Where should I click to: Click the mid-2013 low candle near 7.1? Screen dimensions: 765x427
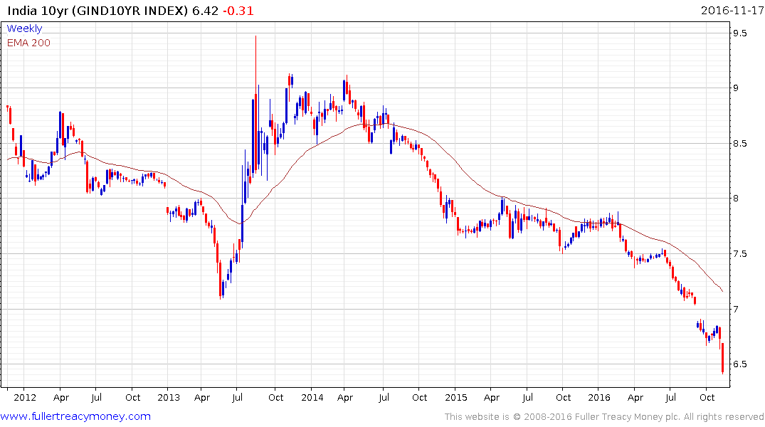220,279
